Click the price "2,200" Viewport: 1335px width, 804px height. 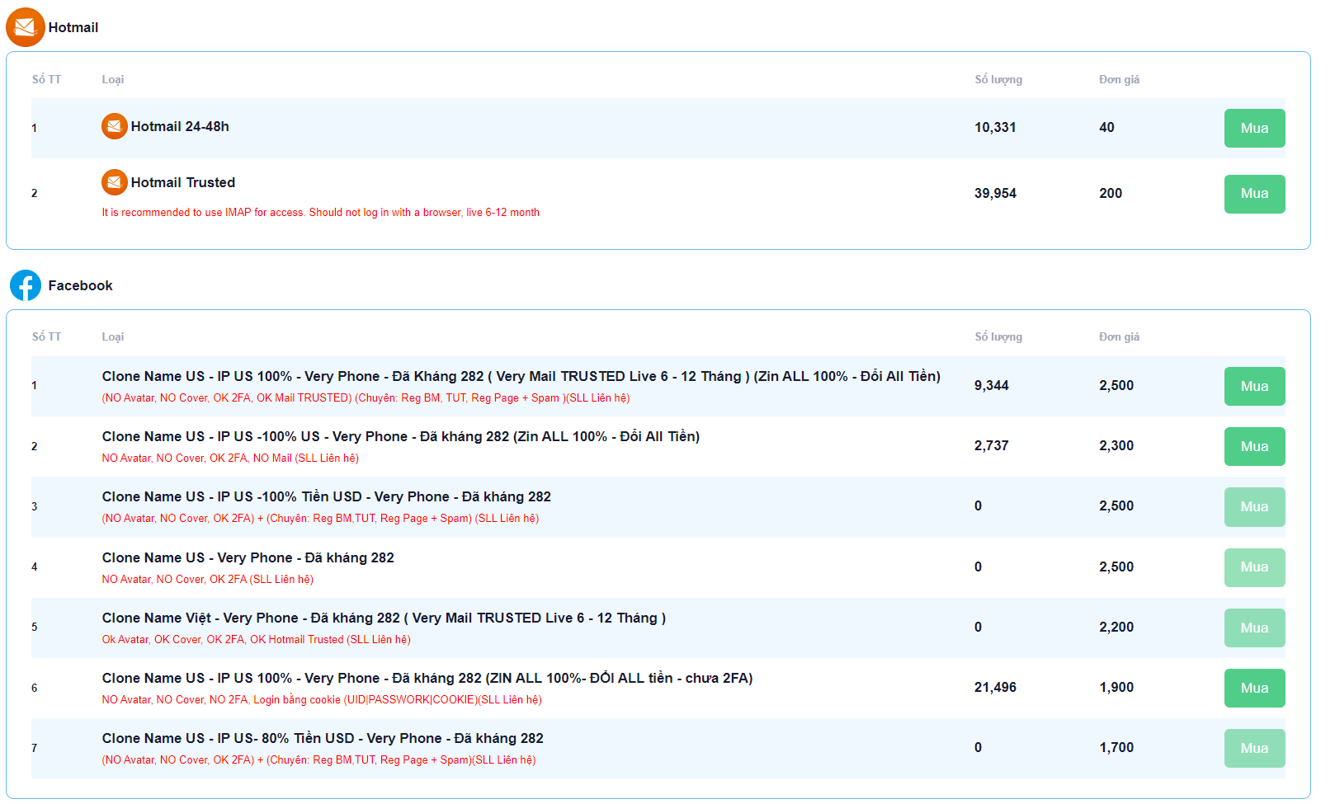(x=1116, y=627)
